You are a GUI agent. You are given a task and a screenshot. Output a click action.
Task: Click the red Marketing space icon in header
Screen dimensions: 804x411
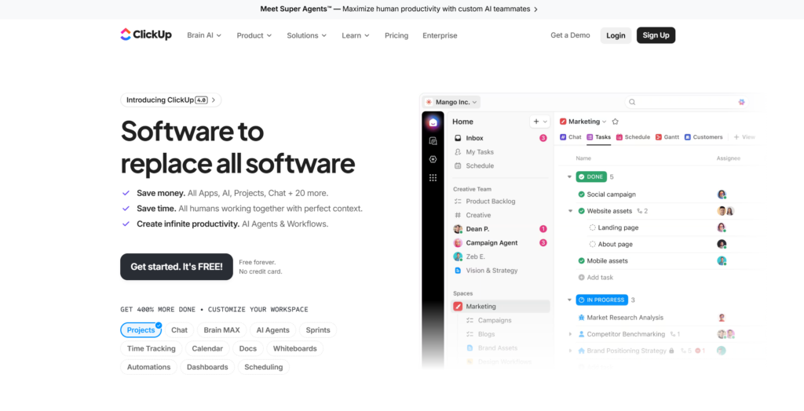tap(563, 122)
